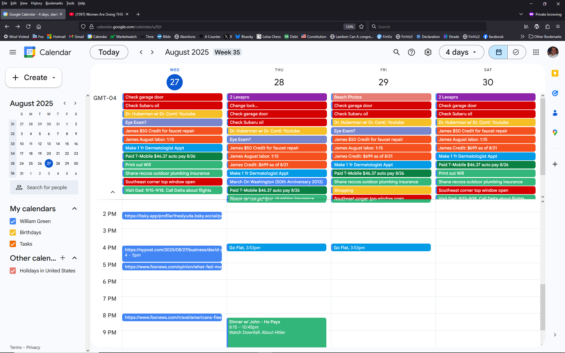Open the Privacy link
This screenshot has width=565, height=353.
(x=33, y=347)
